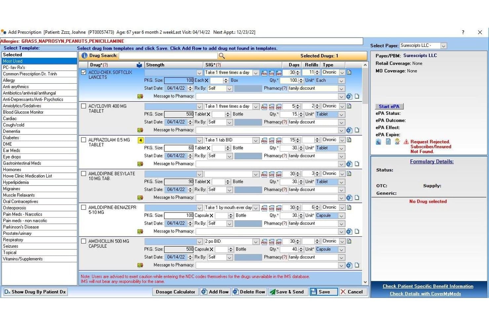Open Check Details with CoverMyMeds link

pos(425,294)
